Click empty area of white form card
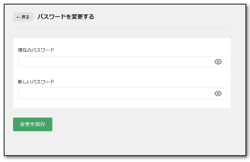Screen dimensions: 250x162 point(122,73)
